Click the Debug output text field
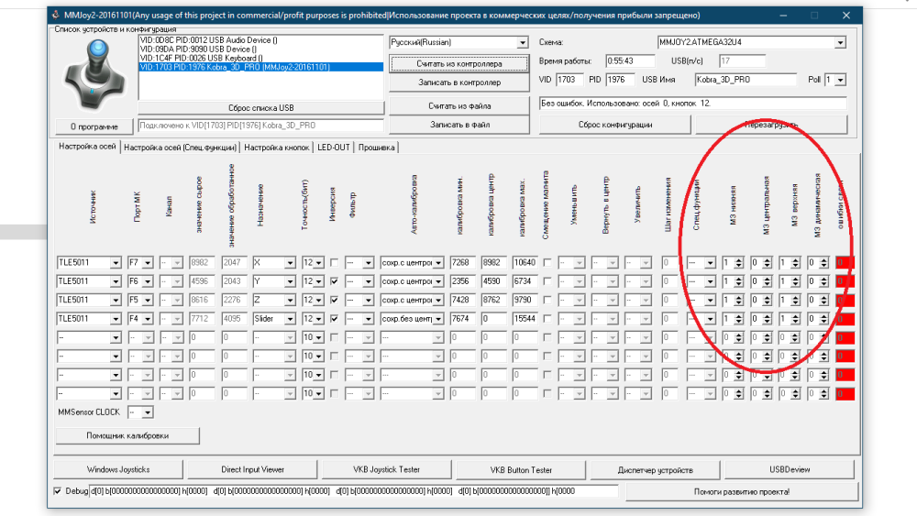This screenshot has width=917, height=516. pos(354,491)
